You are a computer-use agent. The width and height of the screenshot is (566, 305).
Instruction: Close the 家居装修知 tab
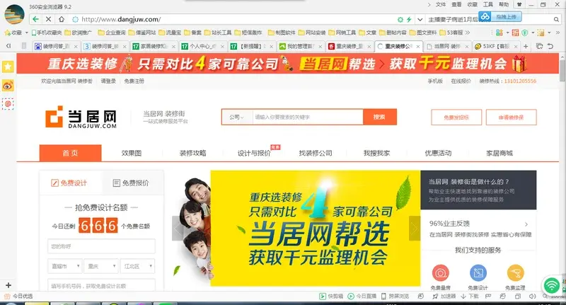click(173, 47)
